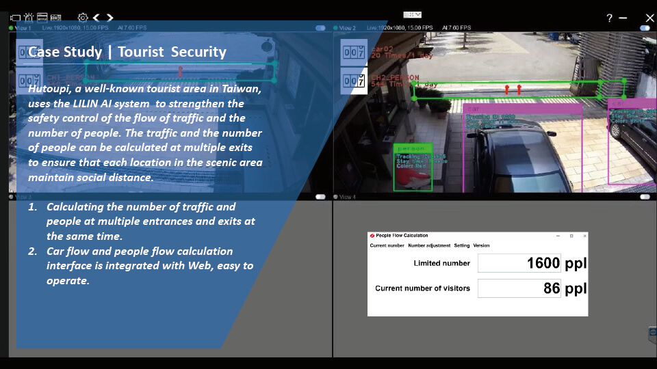Open the Setting menu
This screenshot has height=369, width=657.
tap(461, 245)
